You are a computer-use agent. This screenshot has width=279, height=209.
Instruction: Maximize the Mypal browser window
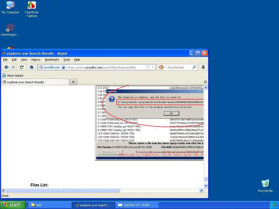point(198,53)
